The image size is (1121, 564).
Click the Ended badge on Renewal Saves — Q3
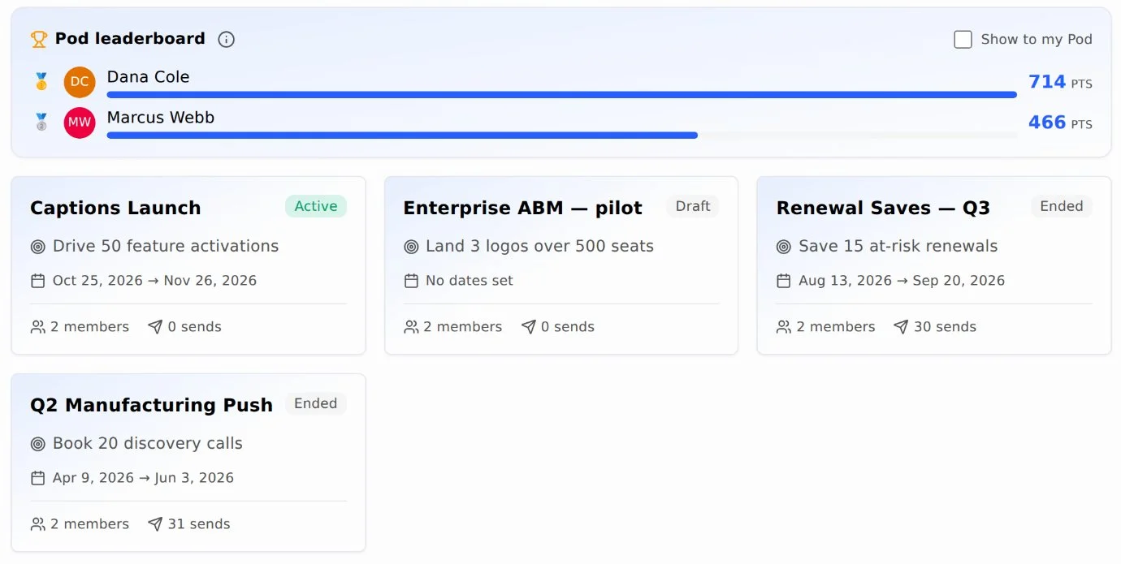click(1062, 206)
